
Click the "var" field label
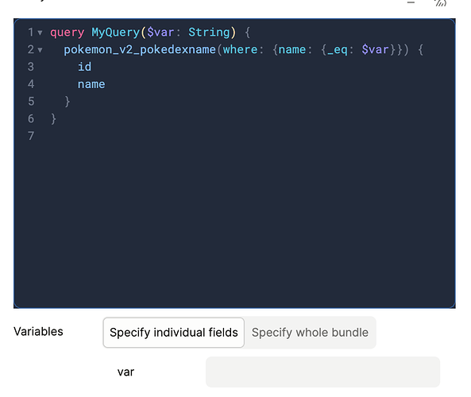[x=125, y=372]
